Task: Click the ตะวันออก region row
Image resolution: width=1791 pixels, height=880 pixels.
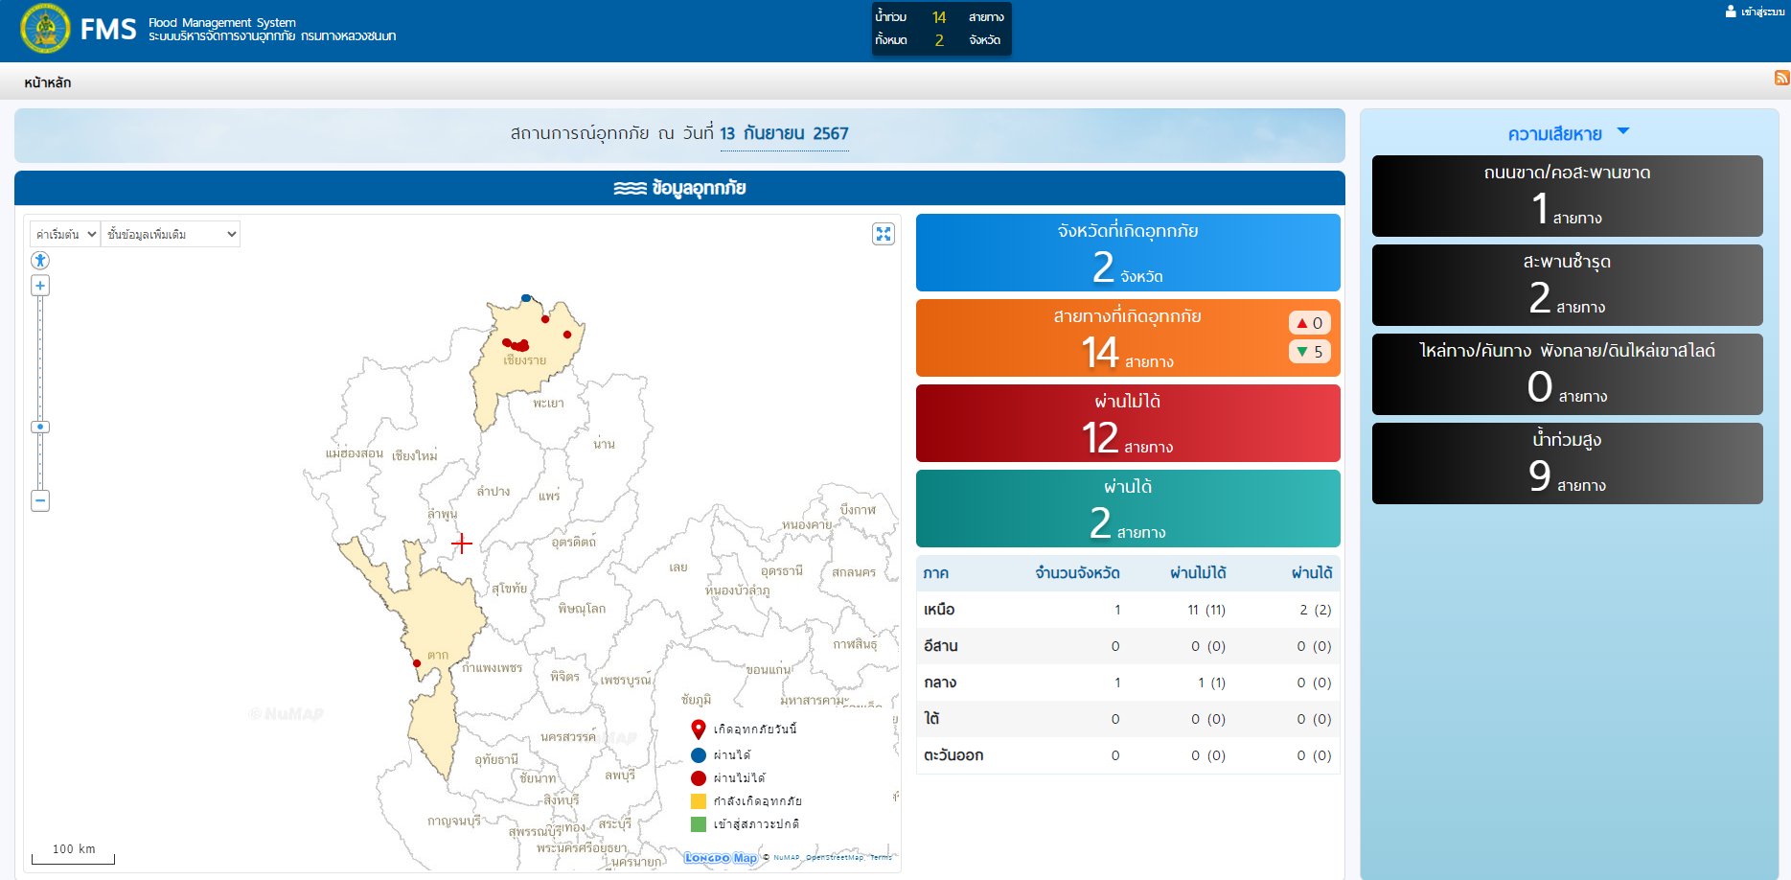Action: tap(1128, 755)
